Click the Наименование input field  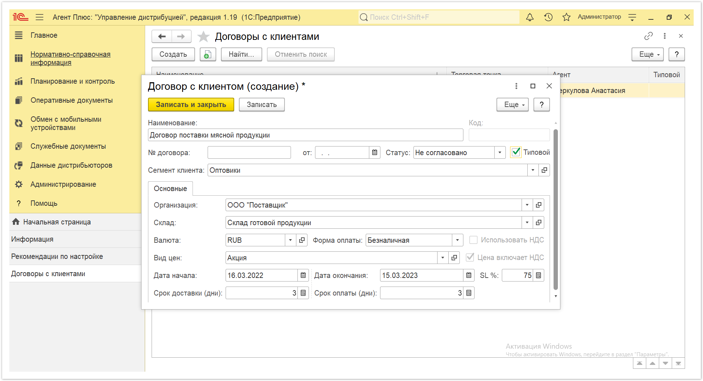pos(305,135)
